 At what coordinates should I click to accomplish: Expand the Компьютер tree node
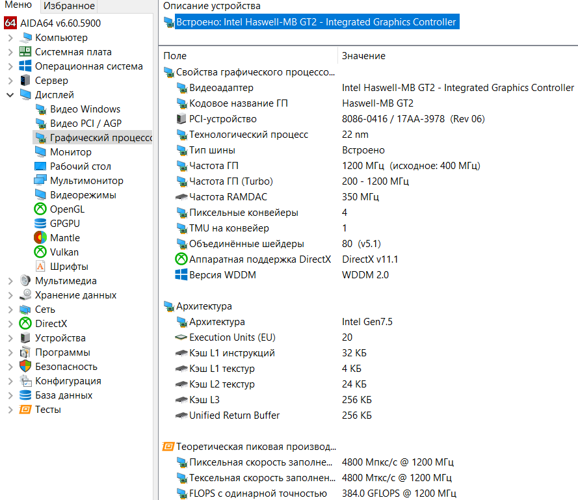pos(10,38)
